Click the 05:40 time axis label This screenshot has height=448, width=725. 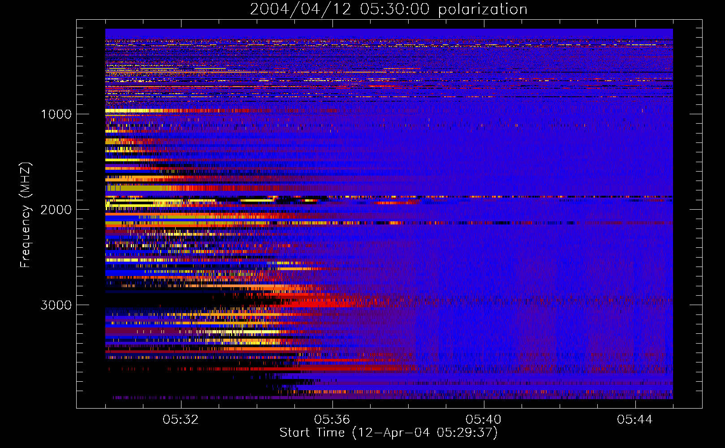pos(483,420)
